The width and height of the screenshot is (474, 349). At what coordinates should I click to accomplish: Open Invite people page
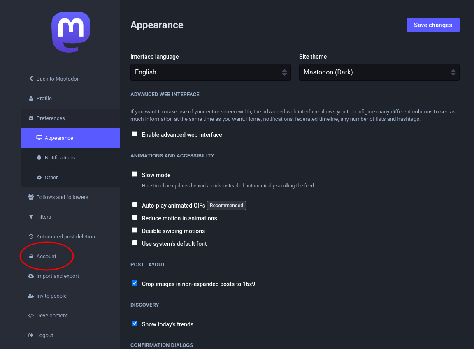(x=71, y=296)
